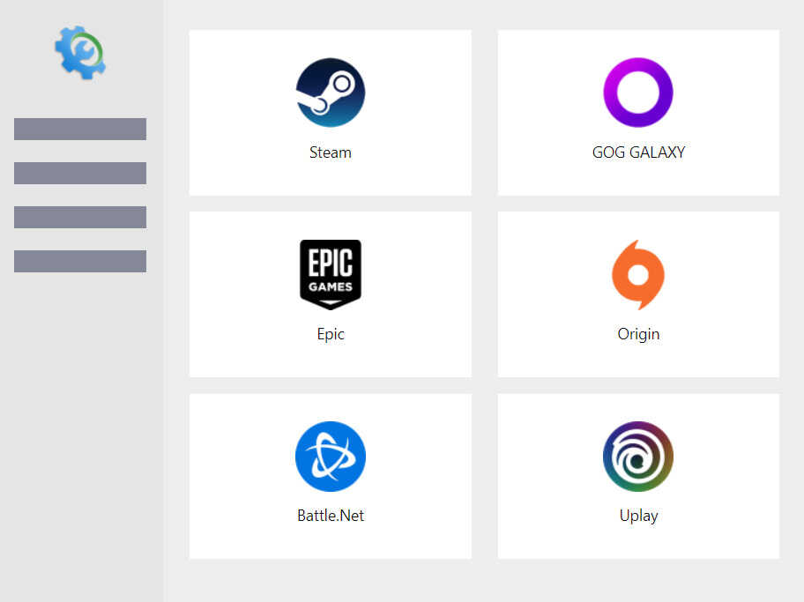
Task: Click the Steam logo icon
Action: (331, 93)
